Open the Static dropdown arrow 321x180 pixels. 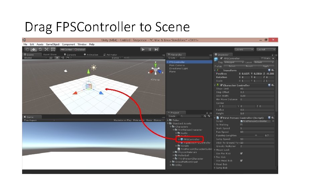[273, 58]
